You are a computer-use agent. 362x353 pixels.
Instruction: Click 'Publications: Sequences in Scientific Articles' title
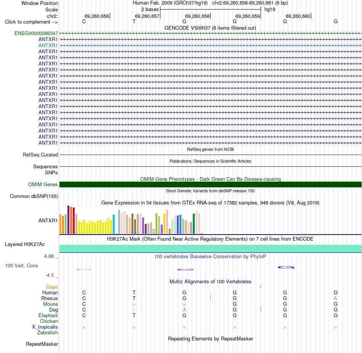coord(210,161)
